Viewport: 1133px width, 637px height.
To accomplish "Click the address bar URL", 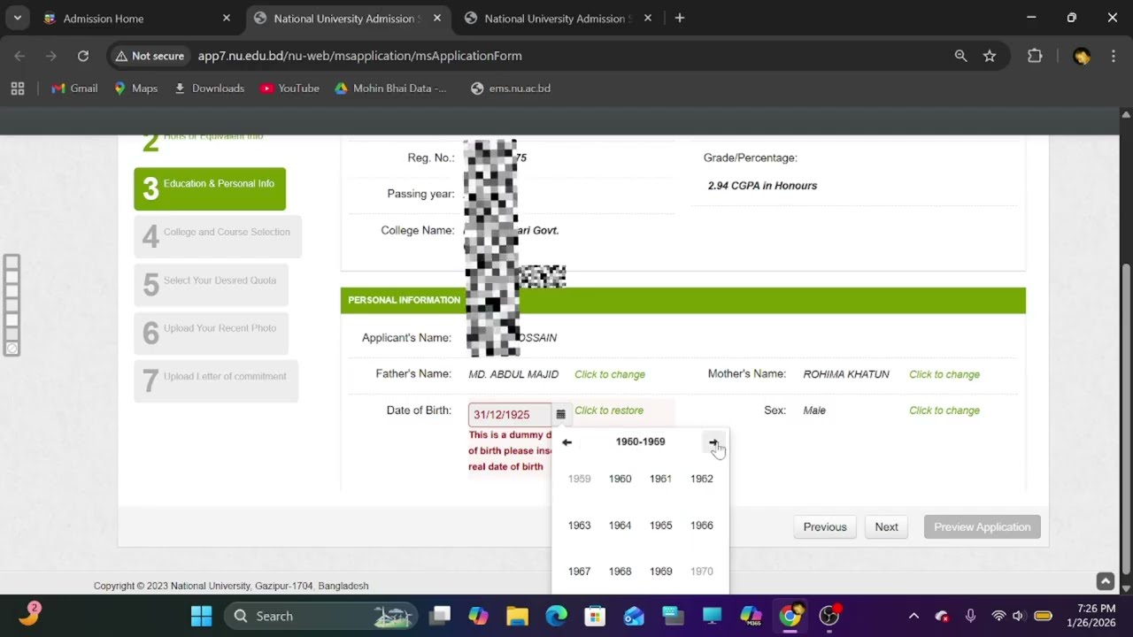I will pyautogui.click(x=359, y=56).
